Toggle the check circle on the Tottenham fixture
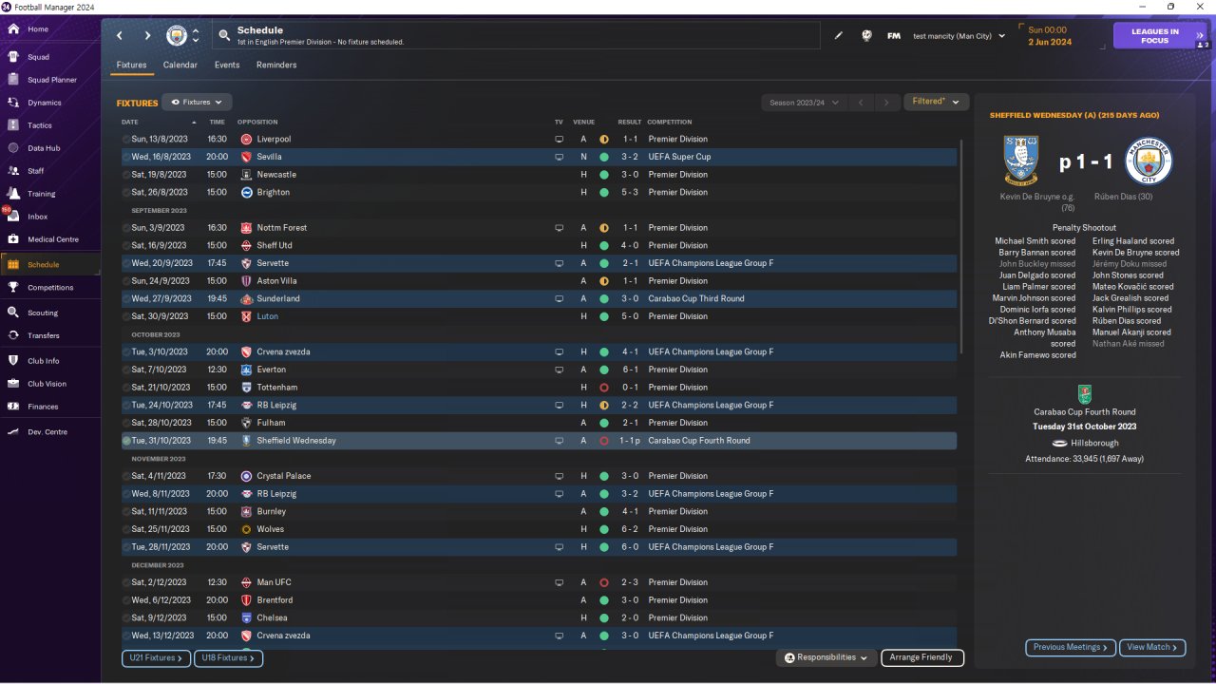This screenshot has width=1216, height=684. [126, 388]
